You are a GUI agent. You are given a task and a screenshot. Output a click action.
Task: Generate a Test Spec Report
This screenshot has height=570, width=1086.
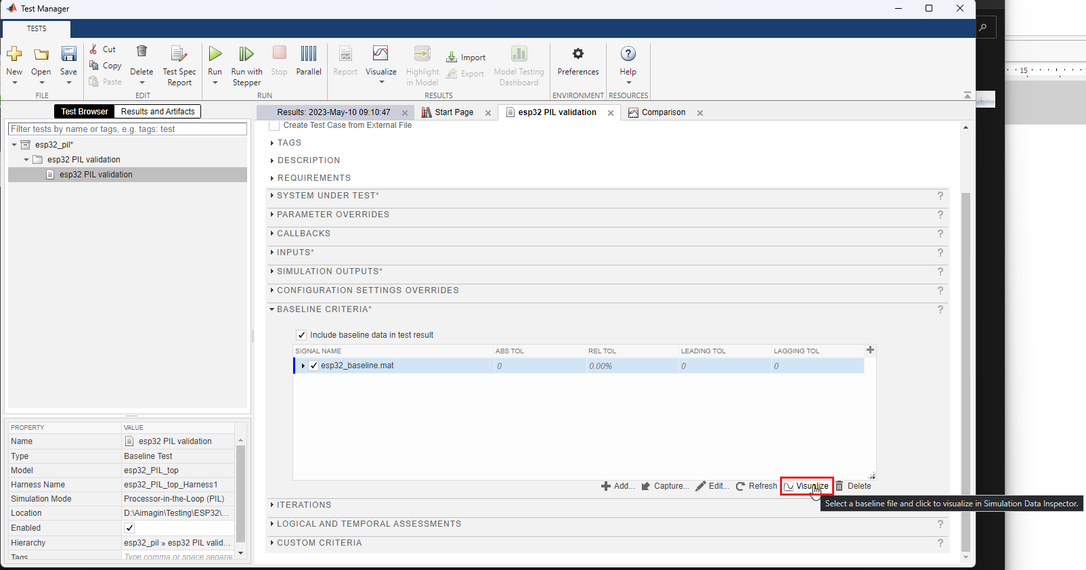(x=179, y=66)
